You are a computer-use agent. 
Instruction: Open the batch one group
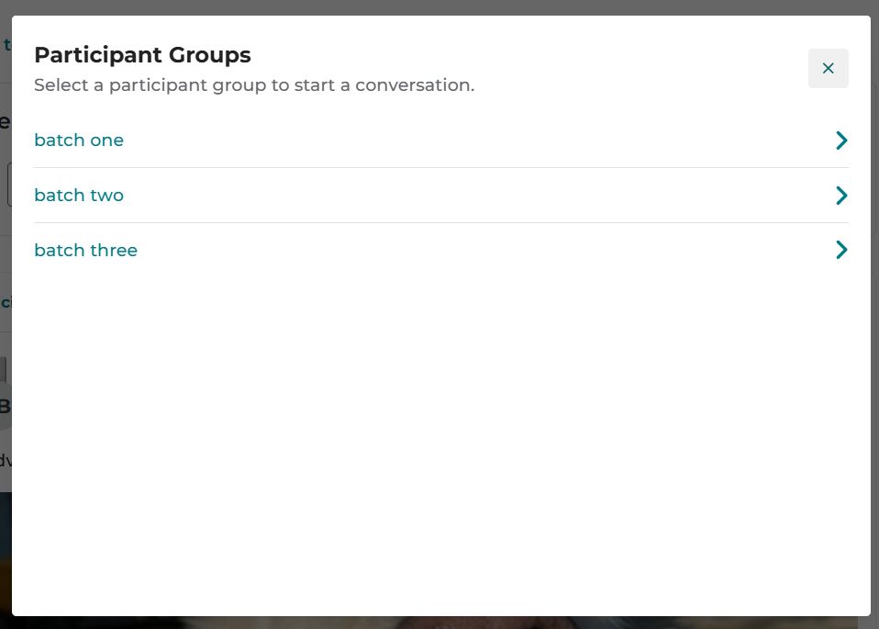tap(441, 140)
